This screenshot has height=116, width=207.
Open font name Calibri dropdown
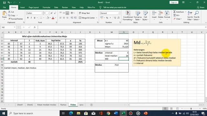coord(42,13)
